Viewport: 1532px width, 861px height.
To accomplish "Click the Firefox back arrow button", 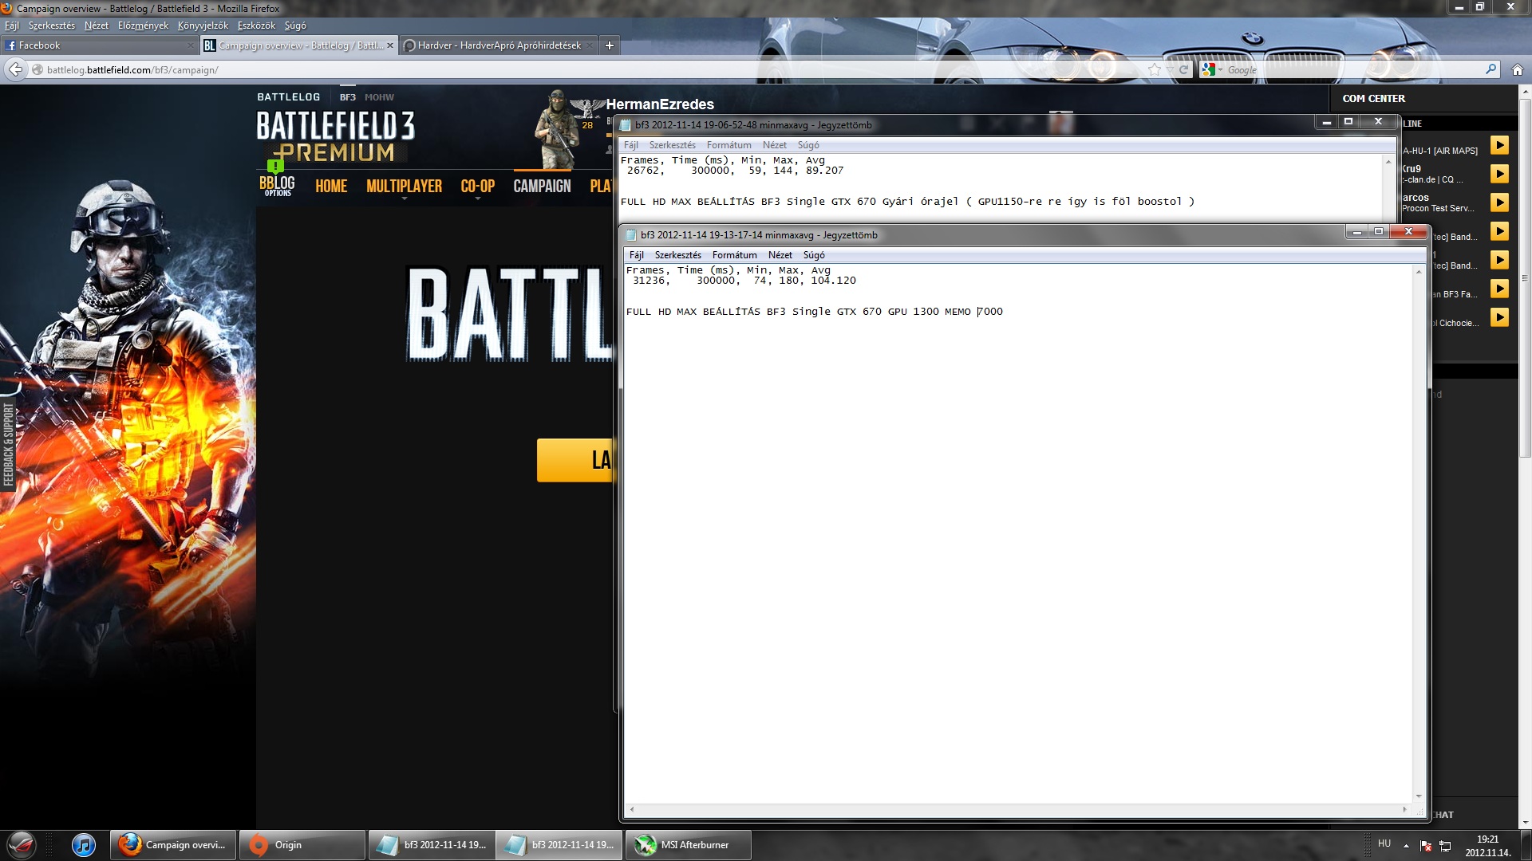I will pos(16,70).
